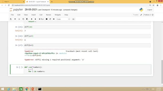Restart the kernel icon
Screen dimensions: 163x91
(50, 19)
